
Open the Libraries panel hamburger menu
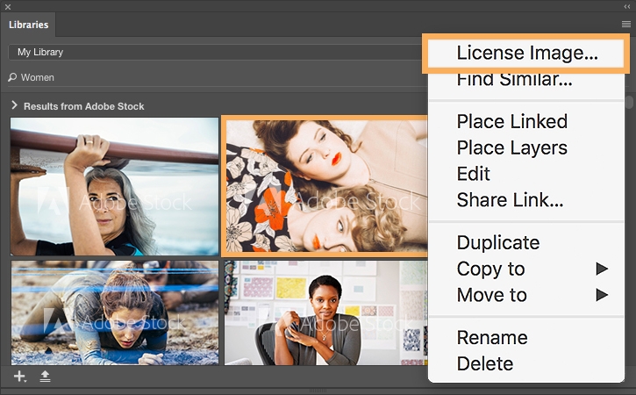pyautogui.click(x=625, y=25)
